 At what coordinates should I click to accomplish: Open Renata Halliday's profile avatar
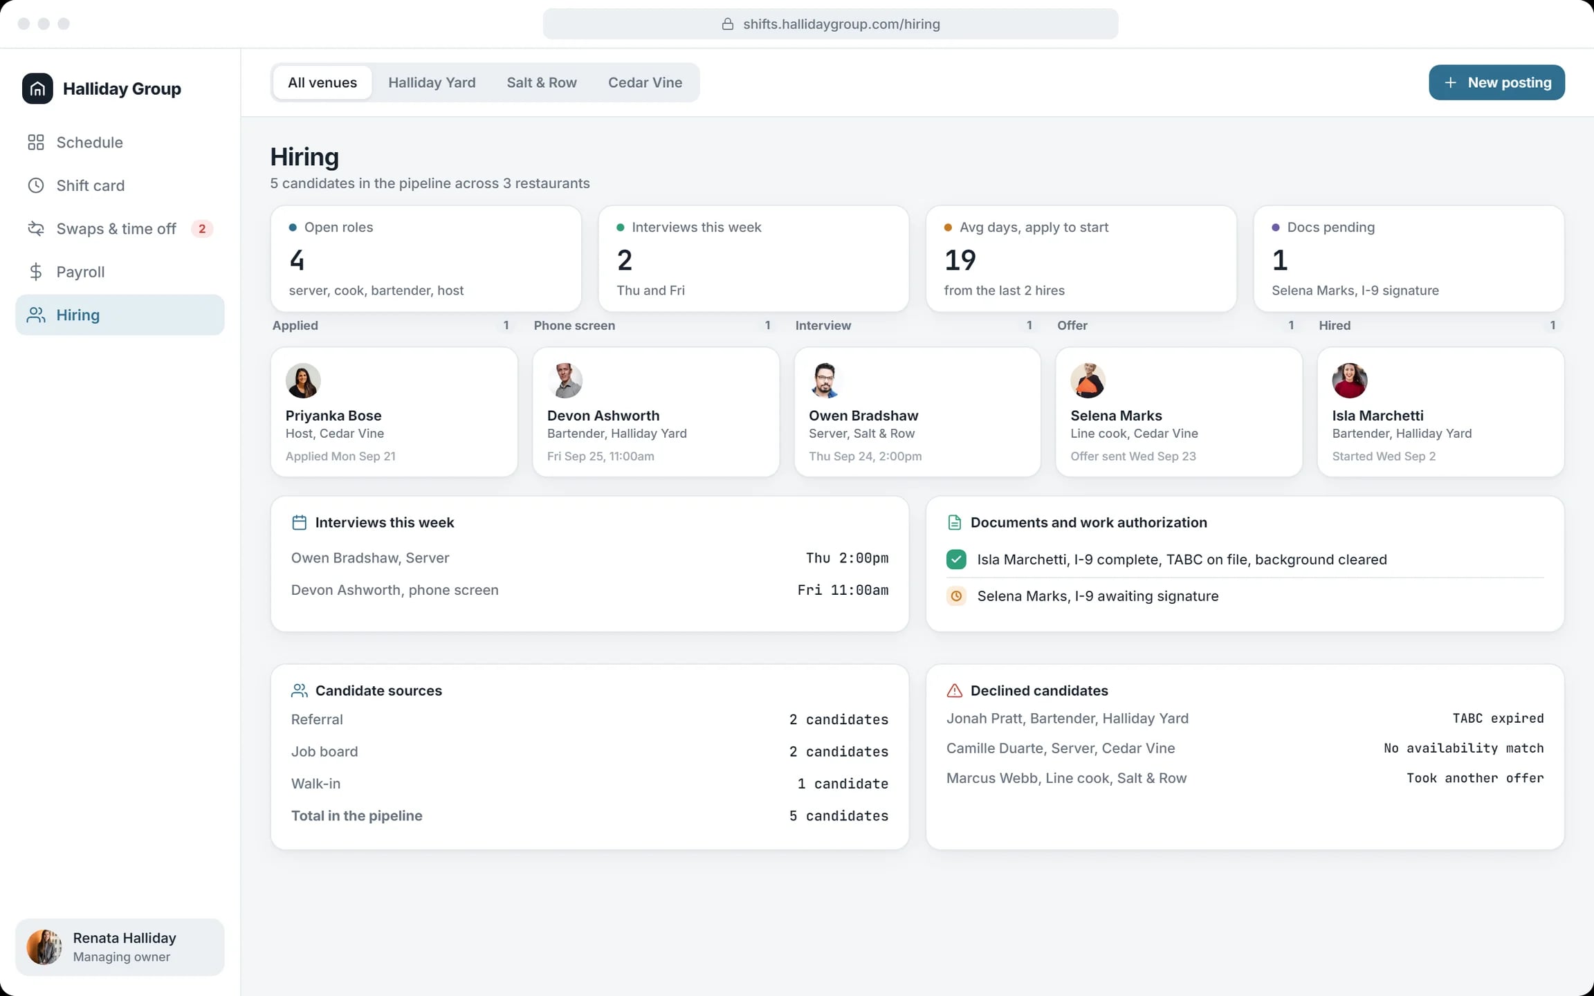tap(44, 947)
